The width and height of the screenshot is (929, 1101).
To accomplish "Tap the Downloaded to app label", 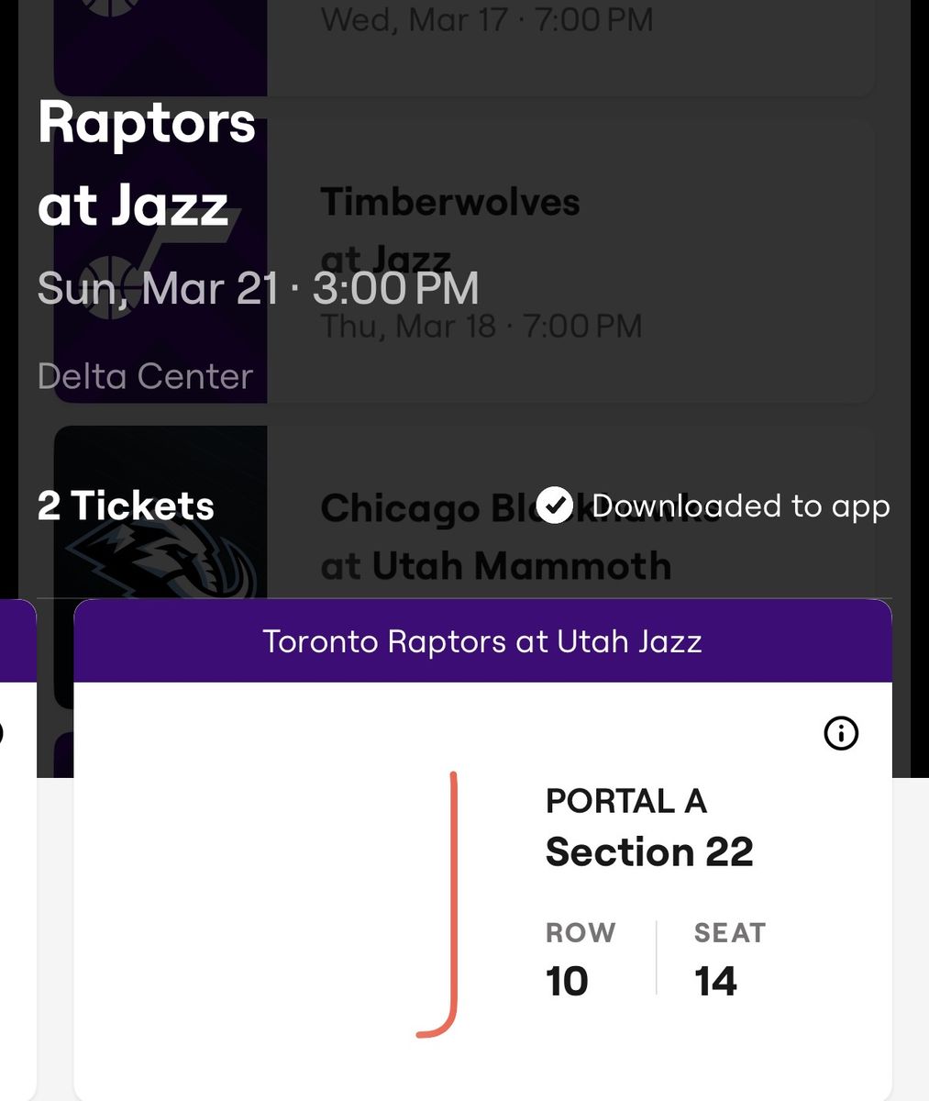I will (741, 506).
